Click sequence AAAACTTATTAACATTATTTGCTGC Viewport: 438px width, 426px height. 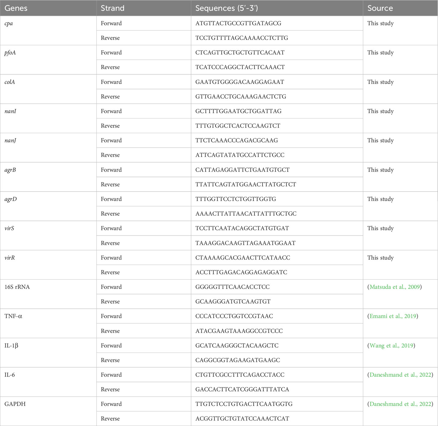(x=246, y=214)
